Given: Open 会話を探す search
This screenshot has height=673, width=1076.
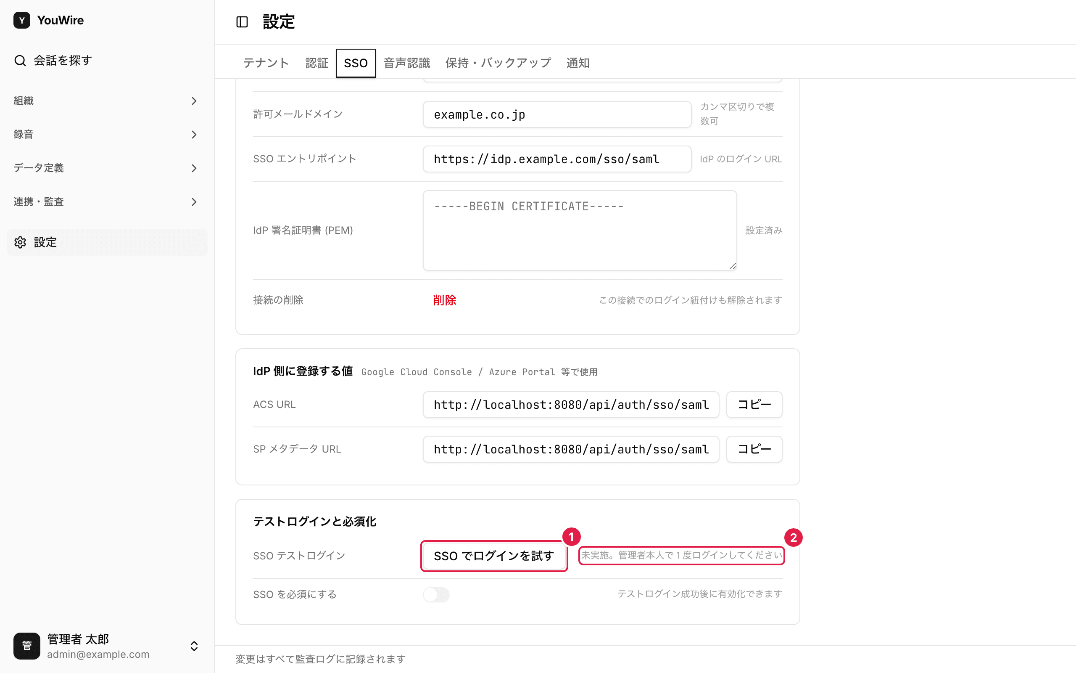Looking at the screenshot, I should pyautogui.click(x=107, y=61).
